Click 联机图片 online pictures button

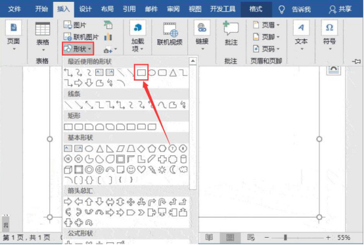tap(81, 37)
